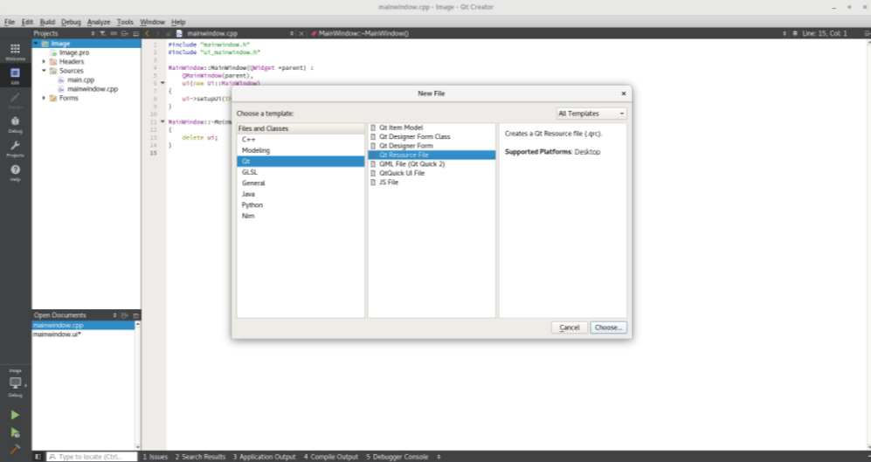Screen dimensions: 871x462
Task: Close the Open Documents panel
Action: click(x=136, y=315)
